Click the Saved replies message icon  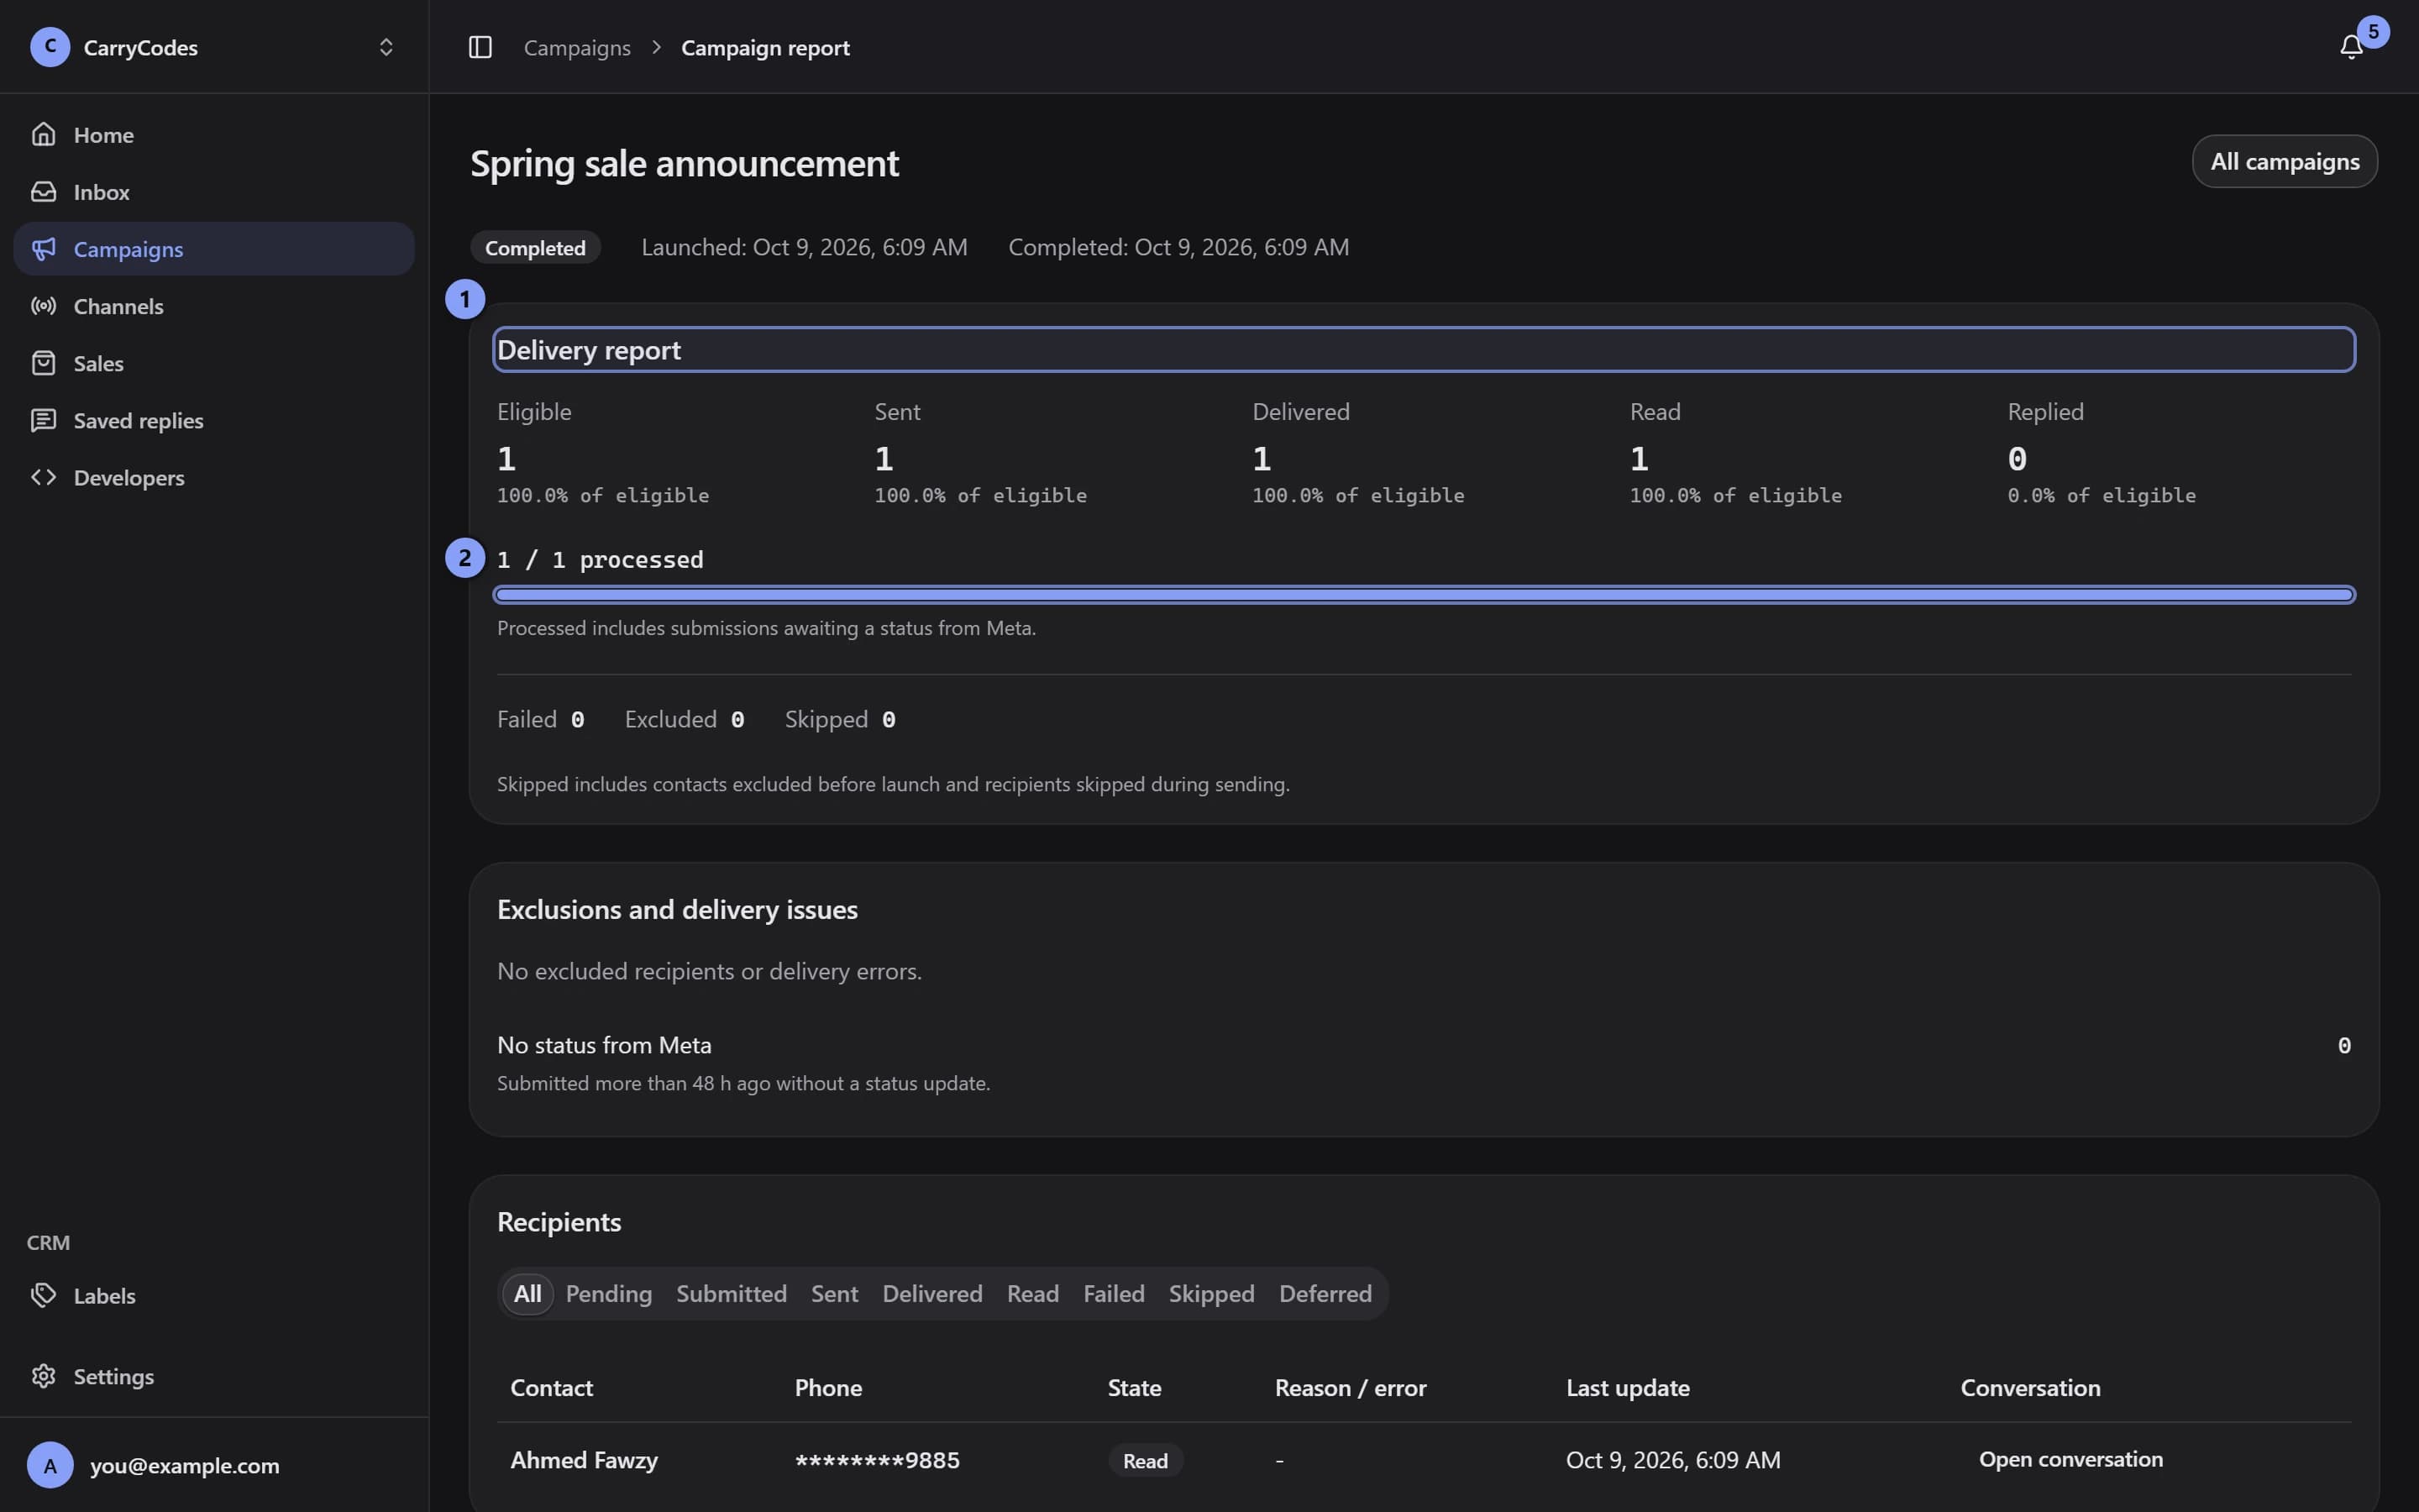tap(43, 420)
